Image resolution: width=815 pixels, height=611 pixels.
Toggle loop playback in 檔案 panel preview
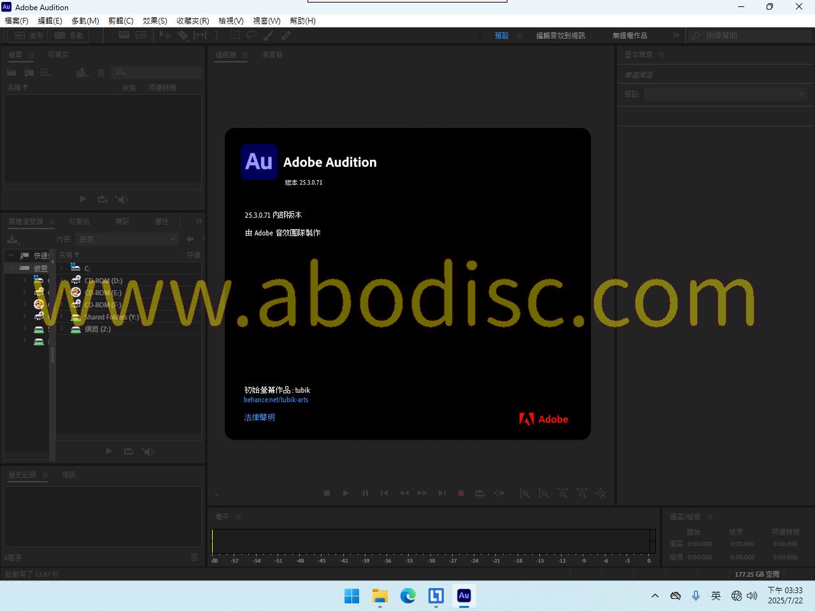102,199
